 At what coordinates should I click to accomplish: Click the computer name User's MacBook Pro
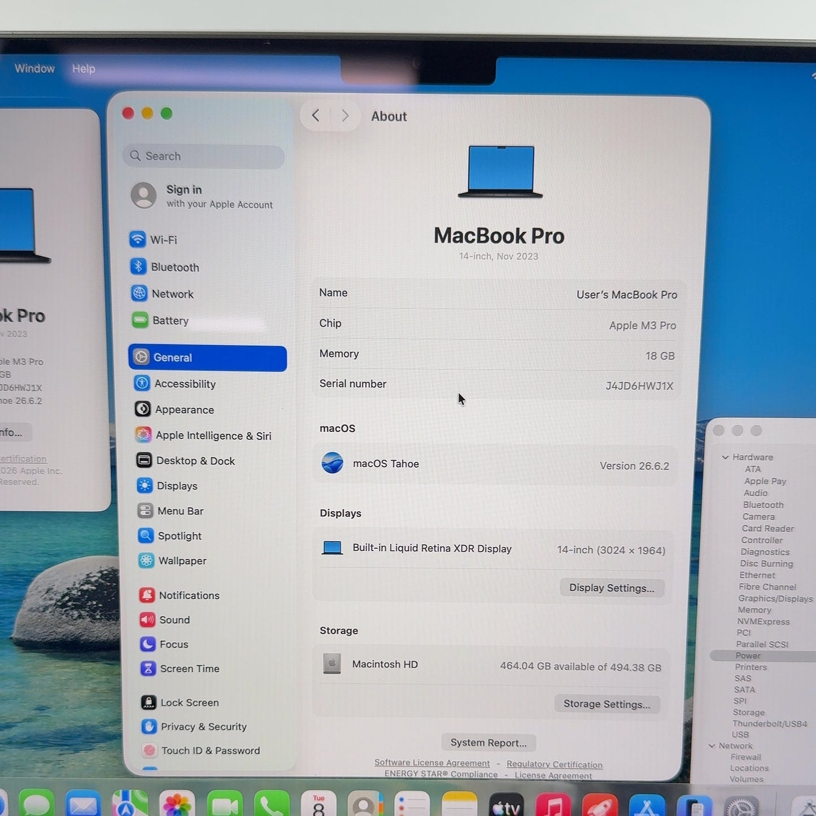627,295
